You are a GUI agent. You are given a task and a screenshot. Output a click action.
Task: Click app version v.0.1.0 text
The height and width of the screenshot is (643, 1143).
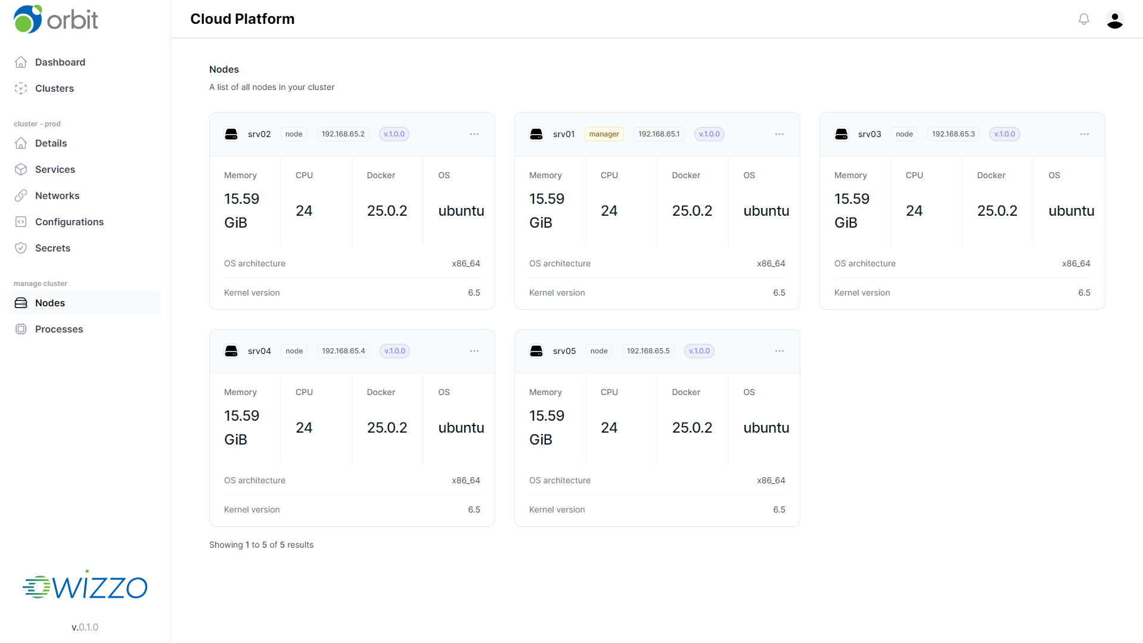[85, 627]
